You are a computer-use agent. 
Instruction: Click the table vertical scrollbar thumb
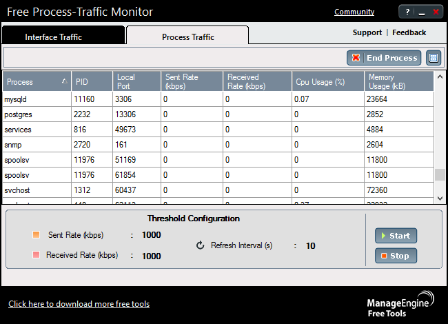tap(440, 175)
